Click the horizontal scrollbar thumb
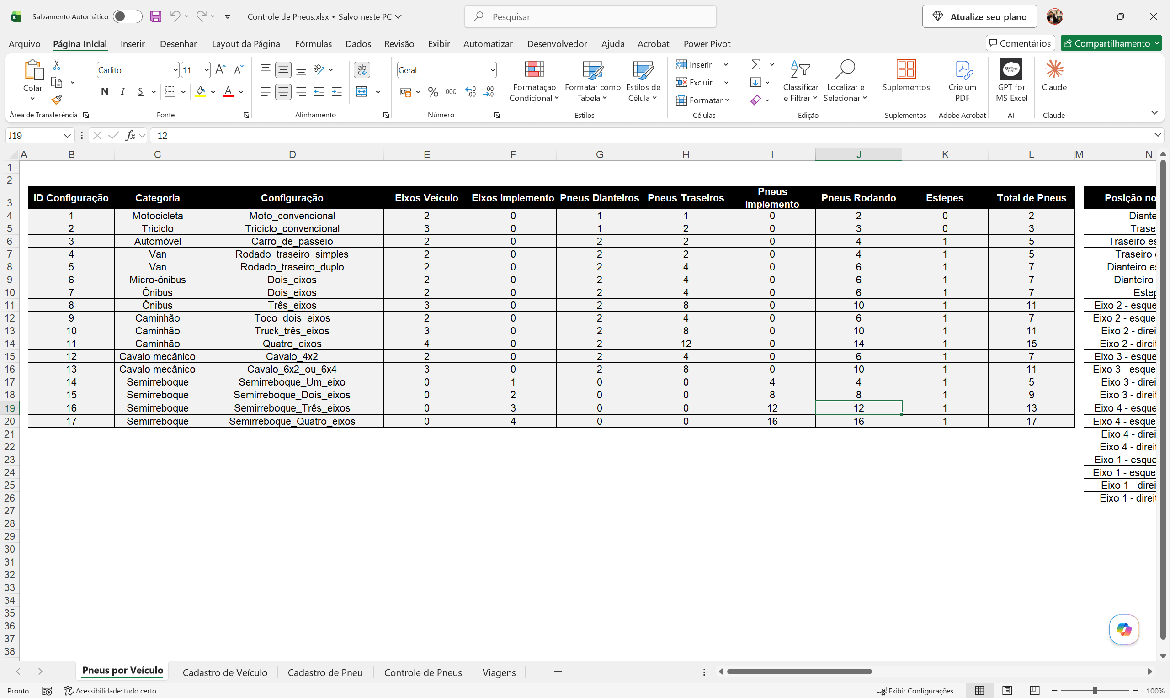The image size is (1170, 698). coord(799,671)
